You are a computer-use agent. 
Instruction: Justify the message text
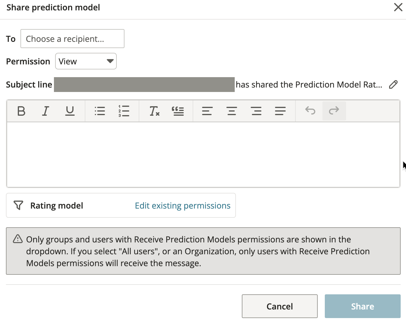point(280,111)
